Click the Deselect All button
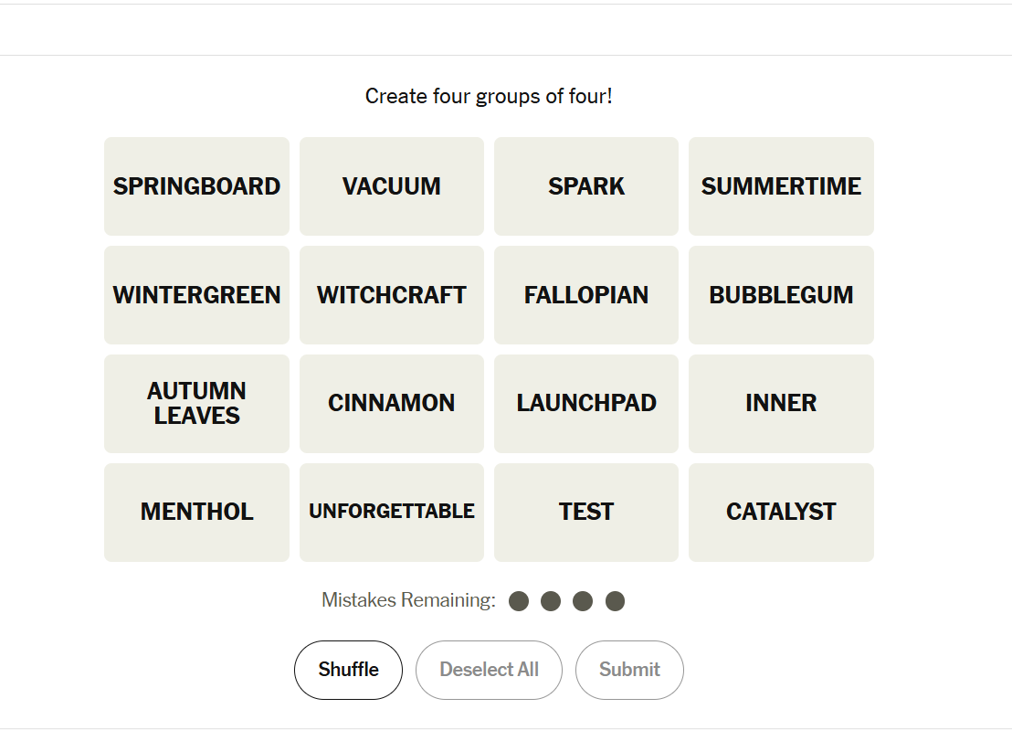The width and height of the screenshot is (1012, 730). coord(489,670)
